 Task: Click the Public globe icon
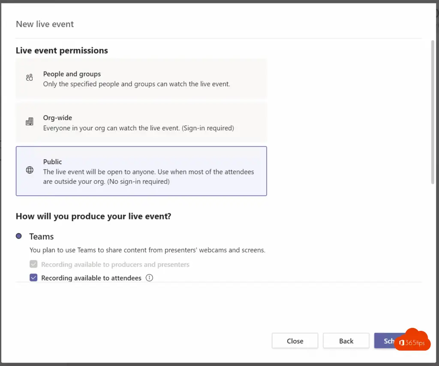point(30,170)
